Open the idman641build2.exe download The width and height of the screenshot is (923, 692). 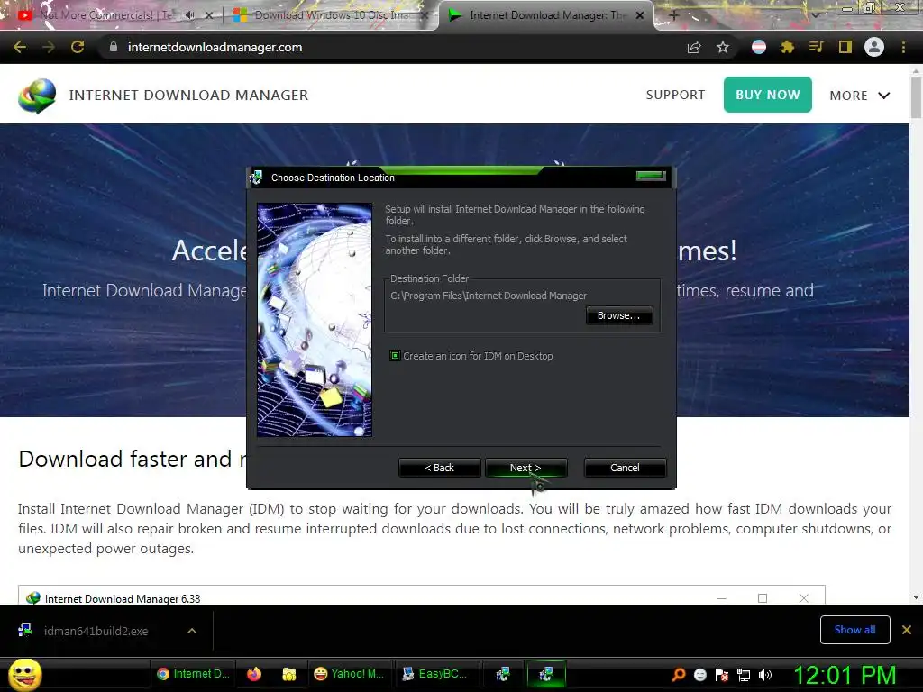coord(96,631)
